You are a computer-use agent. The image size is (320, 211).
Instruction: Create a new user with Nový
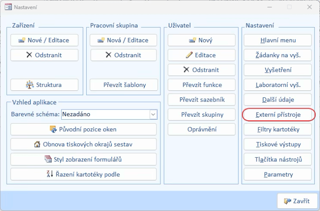click(x=201, y=40)
